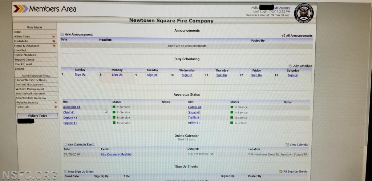Open the Chief 41 unit link

69,112
